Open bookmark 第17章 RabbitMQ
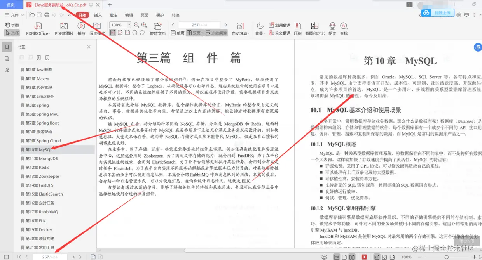 tap(42, 212)
